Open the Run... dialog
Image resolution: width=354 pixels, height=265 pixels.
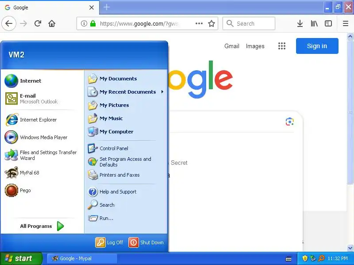tap(126, 218)
